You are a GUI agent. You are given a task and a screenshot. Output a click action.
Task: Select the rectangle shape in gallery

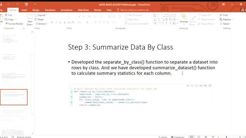(x=166, y=15)
